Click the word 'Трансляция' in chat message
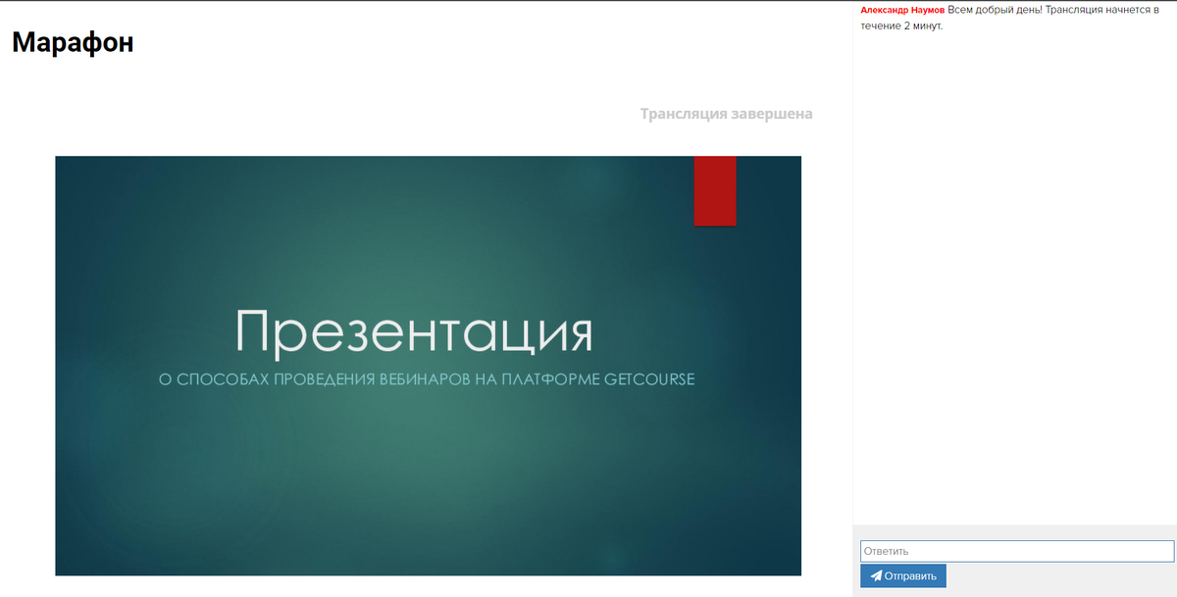Image resolution: width=1177 pixels, height=597 pixels. click(x=1079, y=10)
